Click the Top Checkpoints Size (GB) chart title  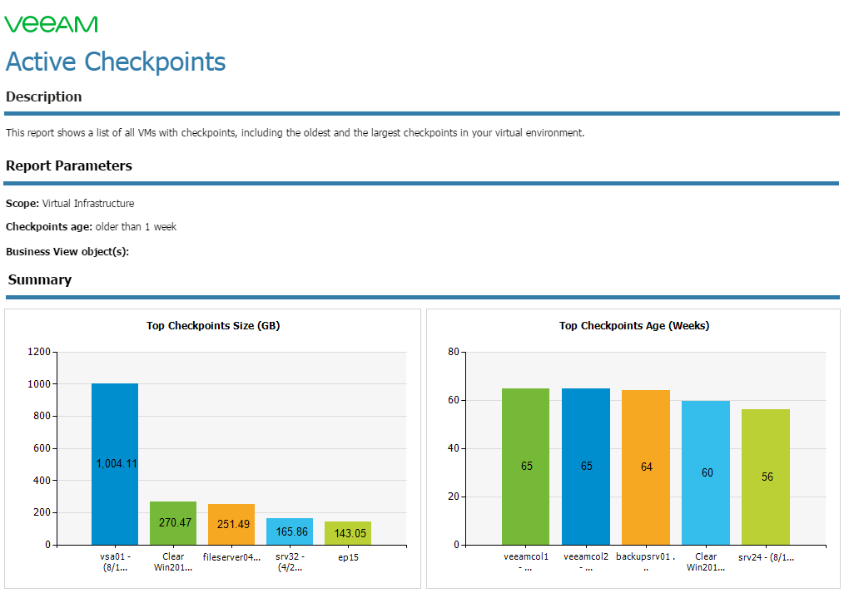point(213,326)
